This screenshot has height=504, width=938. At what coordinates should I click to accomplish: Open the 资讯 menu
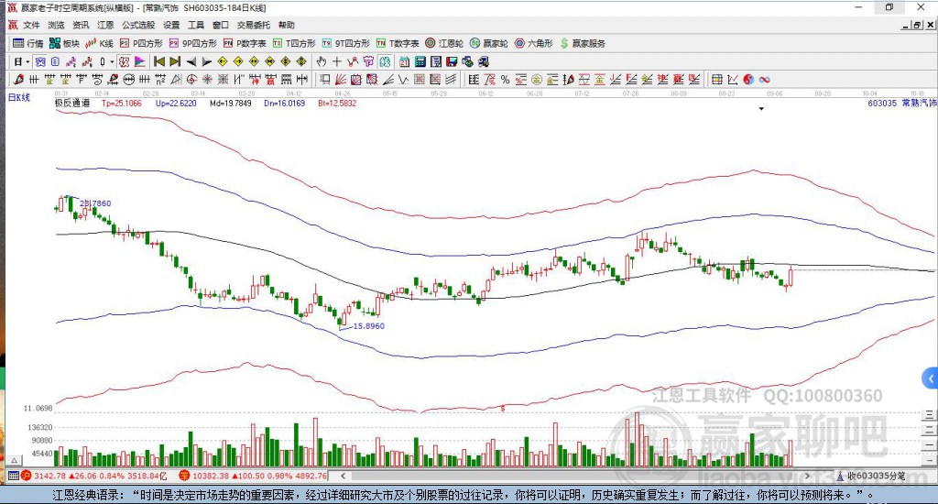click(x=81, y=25)
